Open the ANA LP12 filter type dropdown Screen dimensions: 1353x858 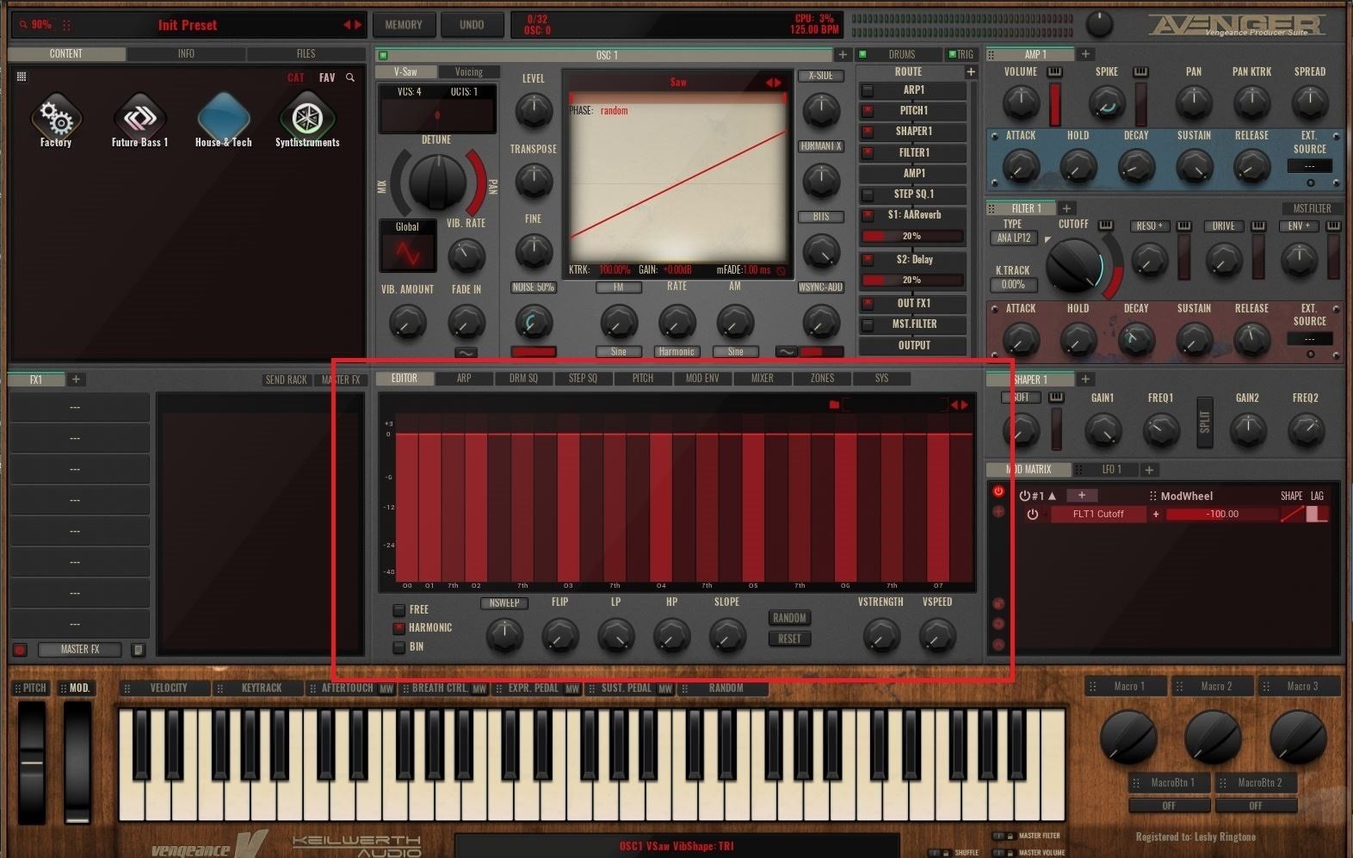pyautogui.click(x=1014, y=238)
